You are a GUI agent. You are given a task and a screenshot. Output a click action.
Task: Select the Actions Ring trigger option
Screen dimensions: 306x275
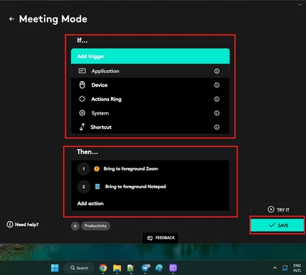point(150,99)
